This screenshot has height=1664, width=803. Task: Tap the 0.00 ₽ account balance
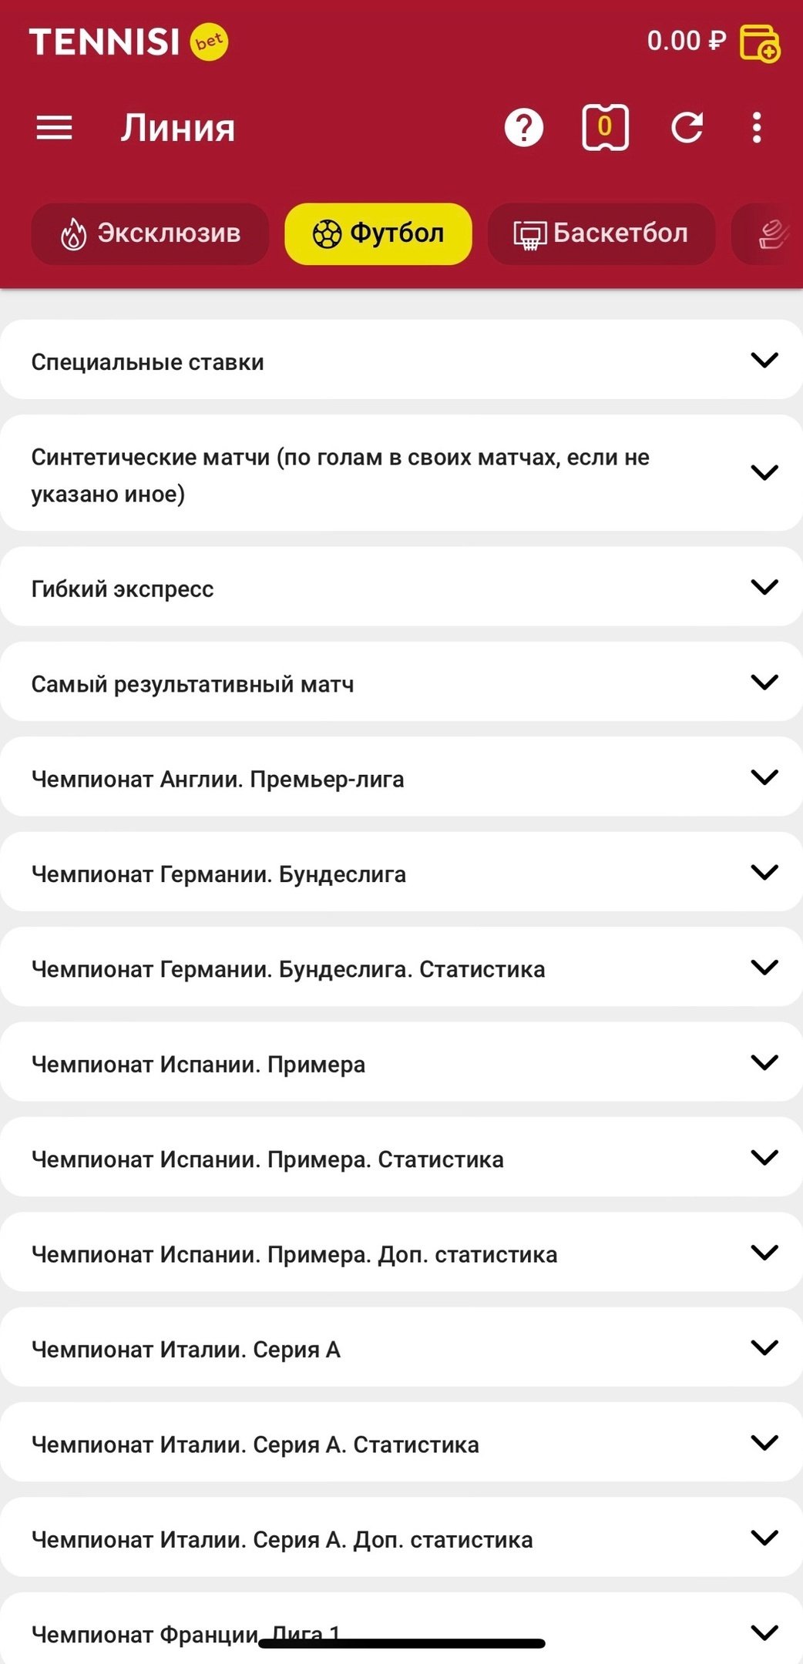[686, 42]
